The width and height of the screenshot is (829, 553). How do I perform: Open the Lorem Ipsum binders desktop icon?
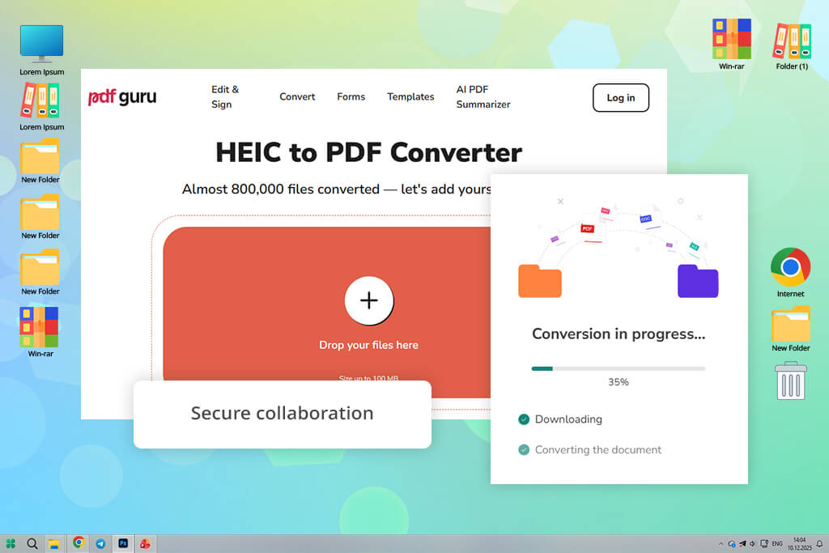tap(42, 106)
